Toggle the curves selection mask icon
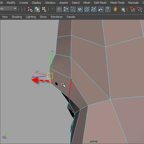This screenshot has height=144, width=144. 73,9
